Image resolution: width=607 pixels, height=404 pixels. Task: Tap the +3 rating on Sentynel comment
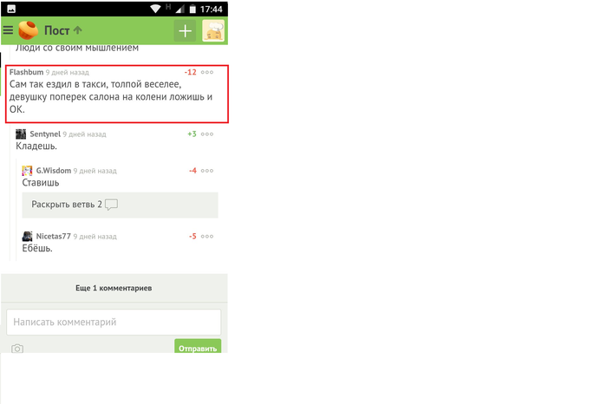(x=192, y=134)
